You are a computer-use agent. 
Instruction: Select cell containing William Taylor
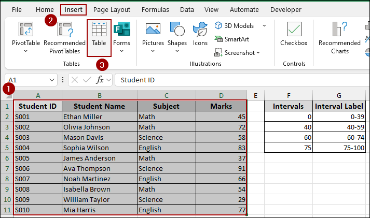pos(99,199)
